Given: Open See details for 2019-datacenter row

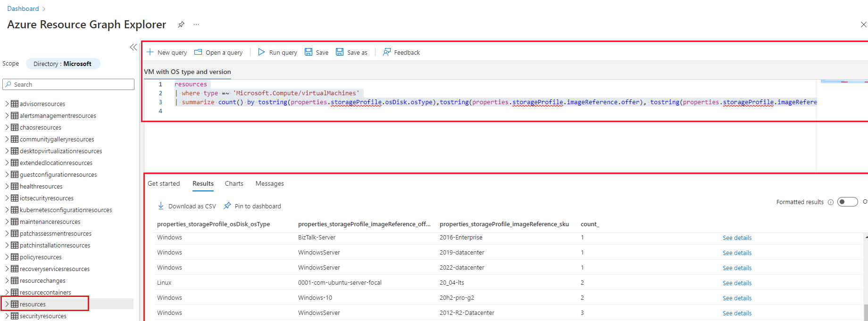Looking at the screenshot, I should point(737,253).
